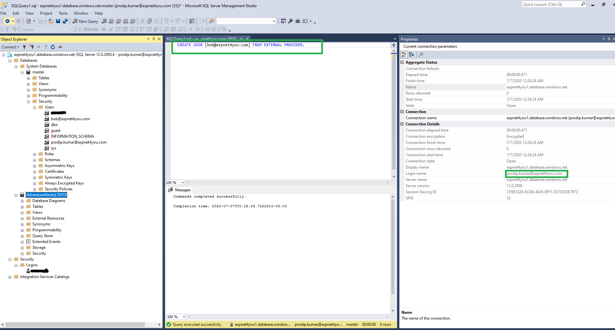Select the Extended Events node
Viewport: 615px width, 330px height.
[46, 242]
